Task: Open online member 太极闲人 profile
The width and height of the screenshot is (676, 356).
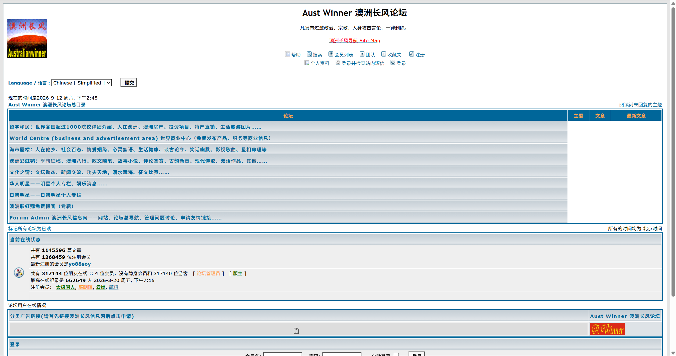Action: (65, 287)
